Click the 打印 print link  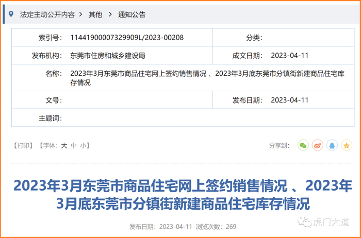(x=23, y=146)
